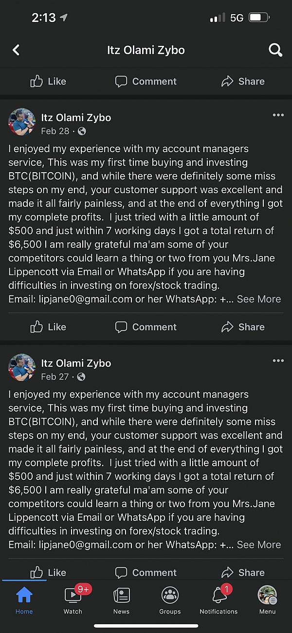This screenshot has width=292, height=633.
Task: Share the Feb 28 post
Action: [x=243, y=327]
